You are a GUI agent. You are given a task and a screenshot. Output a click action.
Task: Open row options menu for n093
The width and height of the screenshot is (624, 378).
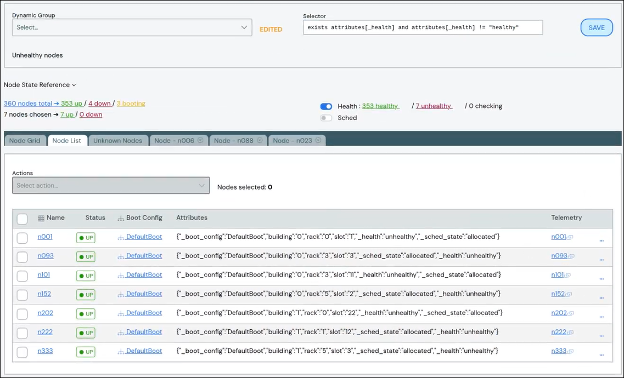point(601,259)
